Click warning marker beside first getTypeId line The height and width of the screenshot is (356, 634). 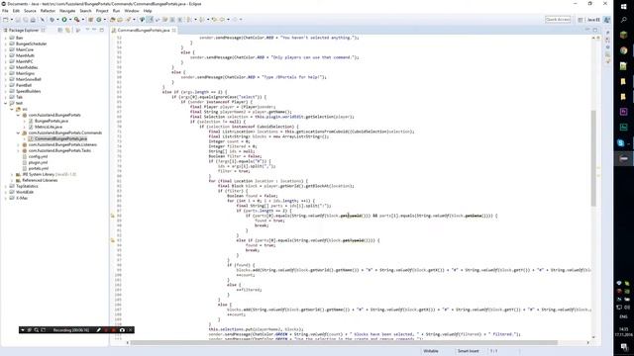point(113,216)
